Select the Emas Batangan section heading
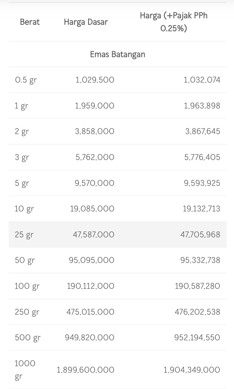 (117, 54)
